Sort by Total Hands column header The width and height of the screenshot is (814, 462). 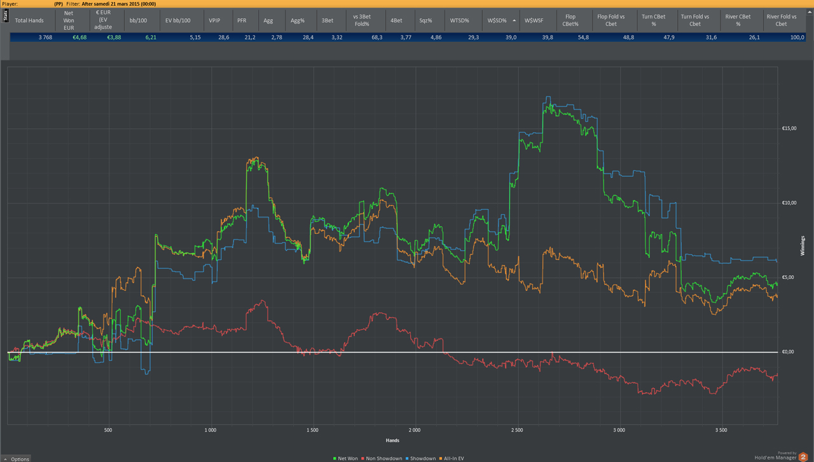[32, 20]
